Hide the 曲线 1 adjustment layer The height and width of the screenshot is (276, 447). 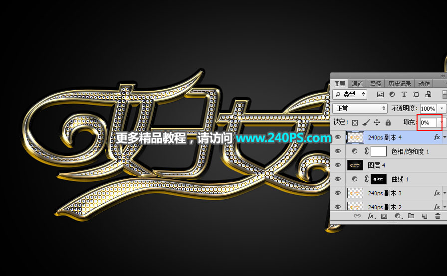coord(338,179)
